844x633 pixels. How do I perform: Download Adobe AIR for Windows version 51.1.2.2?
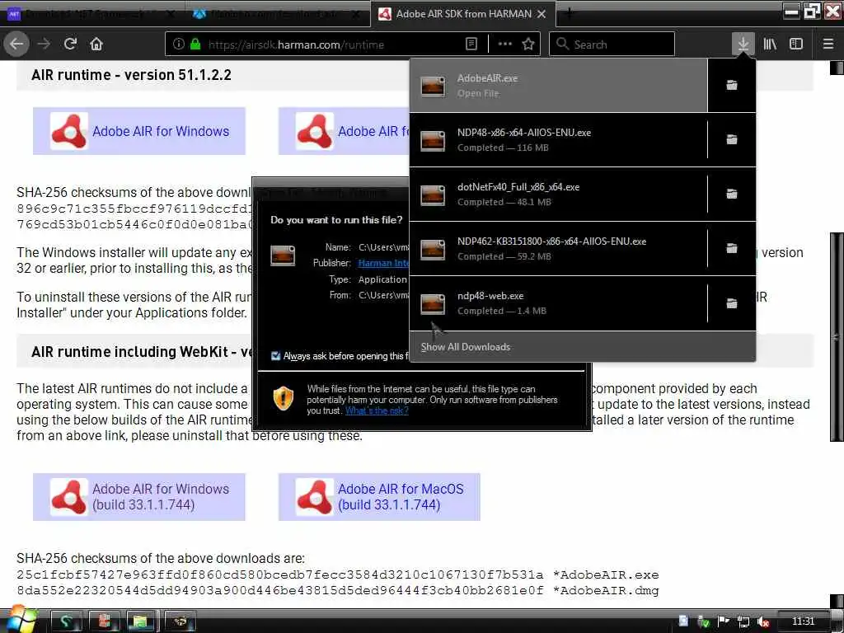pos(138,131)
